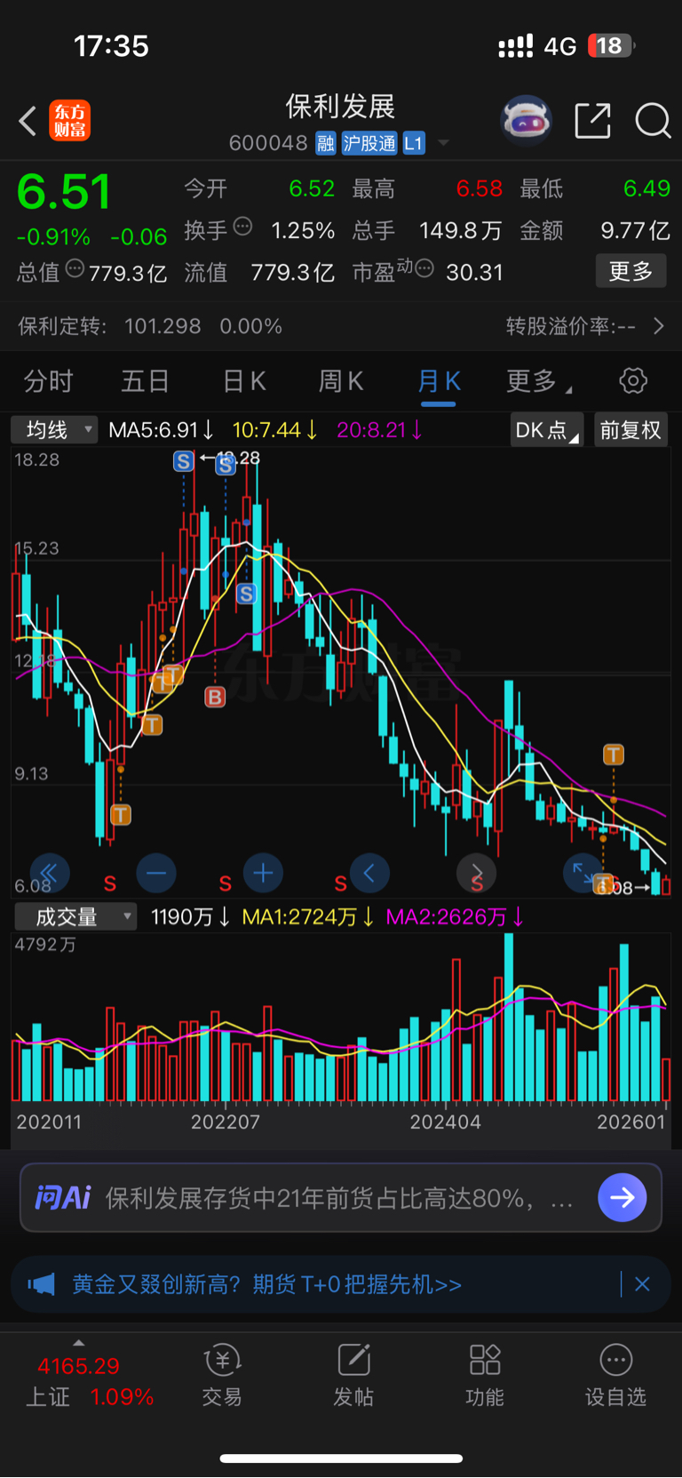Tap the 问Ai logo
This screenshot has width=682, height=1478.
point(62,1198)
